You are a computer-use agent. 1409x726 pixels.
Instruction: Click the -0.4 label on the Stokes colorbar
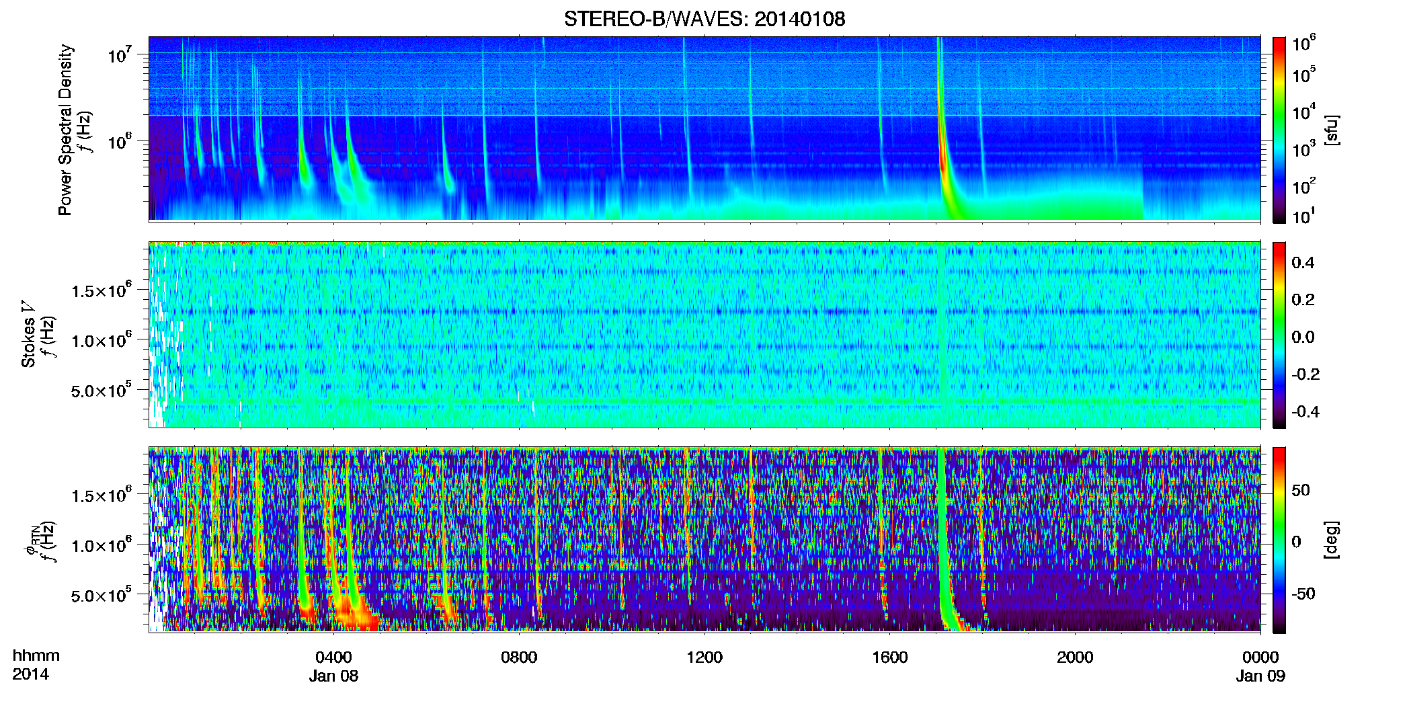coord(1305,411)
